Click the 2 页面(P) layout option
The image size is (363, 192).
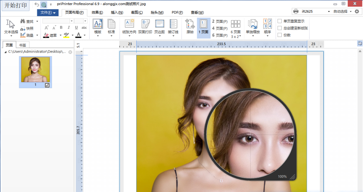tap(220, 21)
